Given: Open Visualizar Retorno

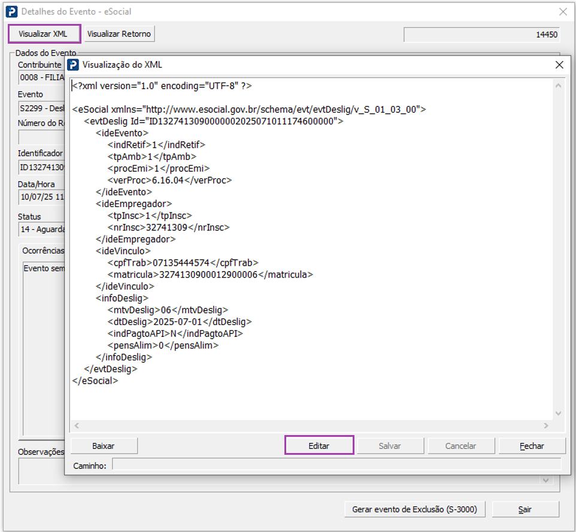Looking at the screenshot, I should [119, 34].
